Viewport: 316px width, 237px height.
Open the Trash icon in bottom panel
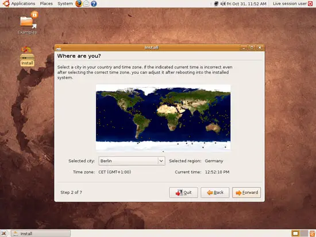tap(312, 234)
